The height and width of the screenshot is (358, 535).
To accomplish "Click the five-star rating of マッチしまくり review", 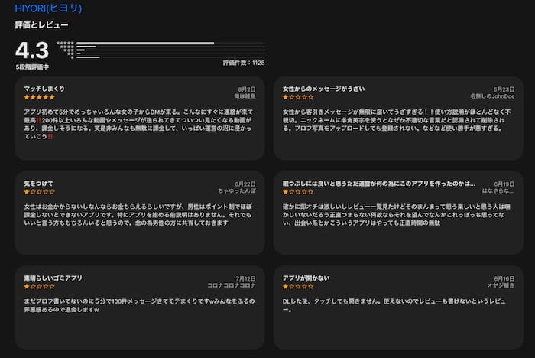I will coord(39,98).
